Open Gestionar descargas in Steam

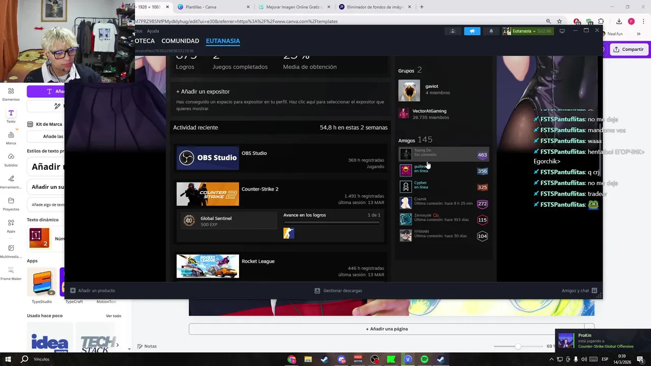pos(338,291)
